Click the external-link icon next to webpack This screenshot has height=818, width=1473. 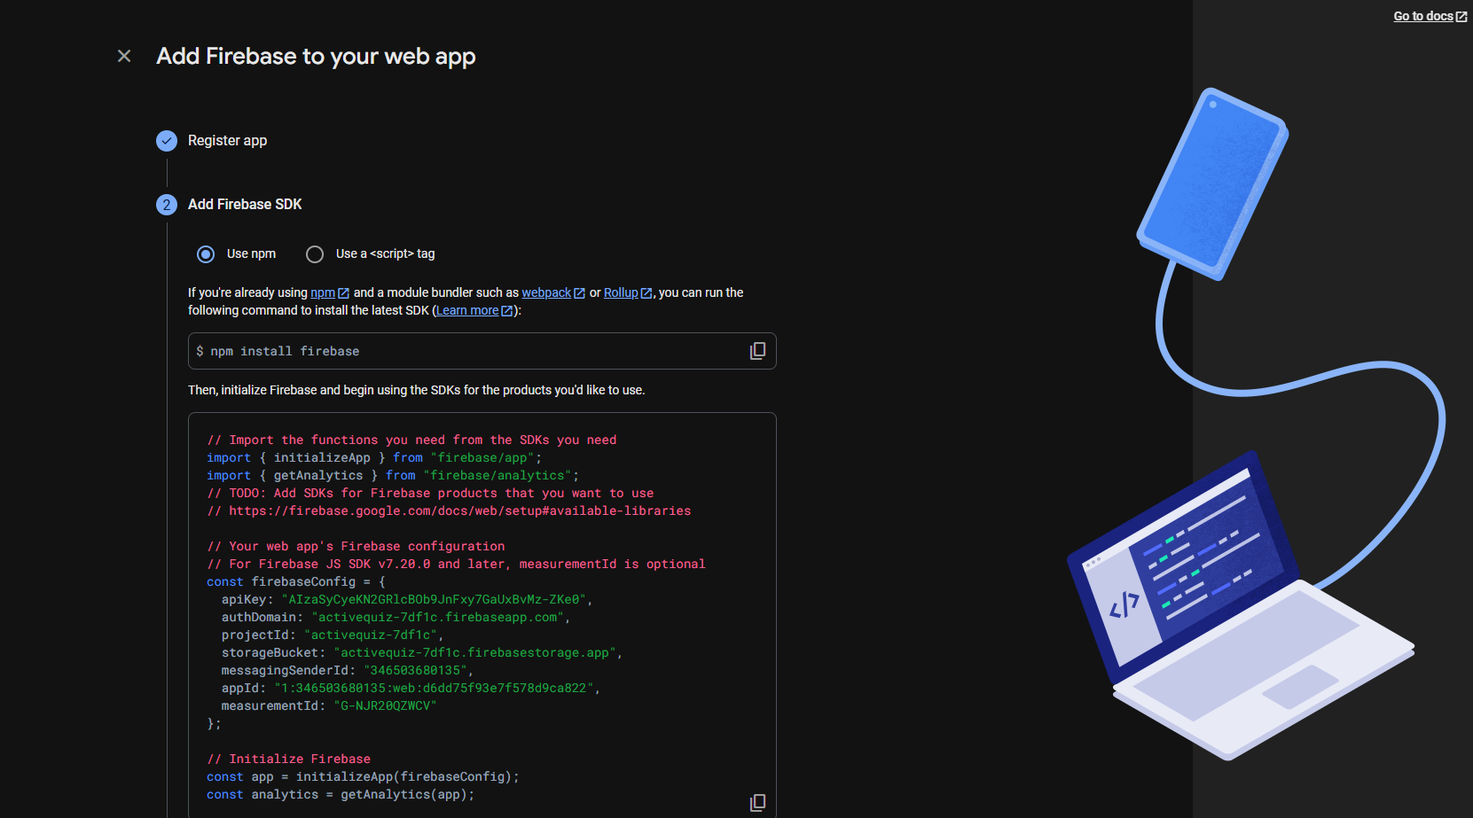click(x=579, y=293)
